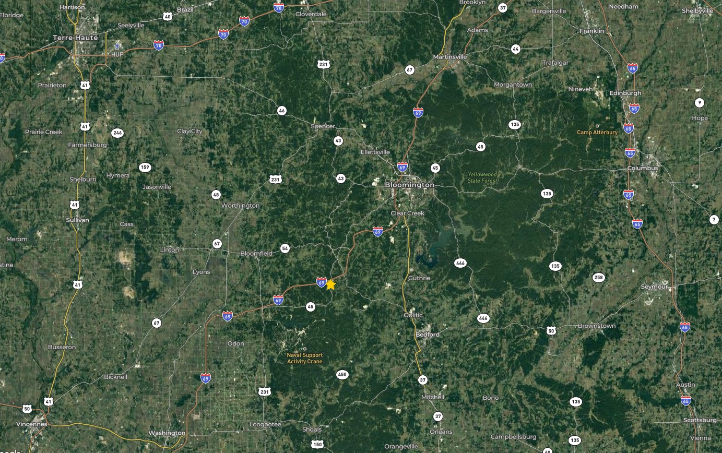Click the US 40 shield near Brazil
The image size is (722, 453).
pyautogui.click(x=167, y=17)
